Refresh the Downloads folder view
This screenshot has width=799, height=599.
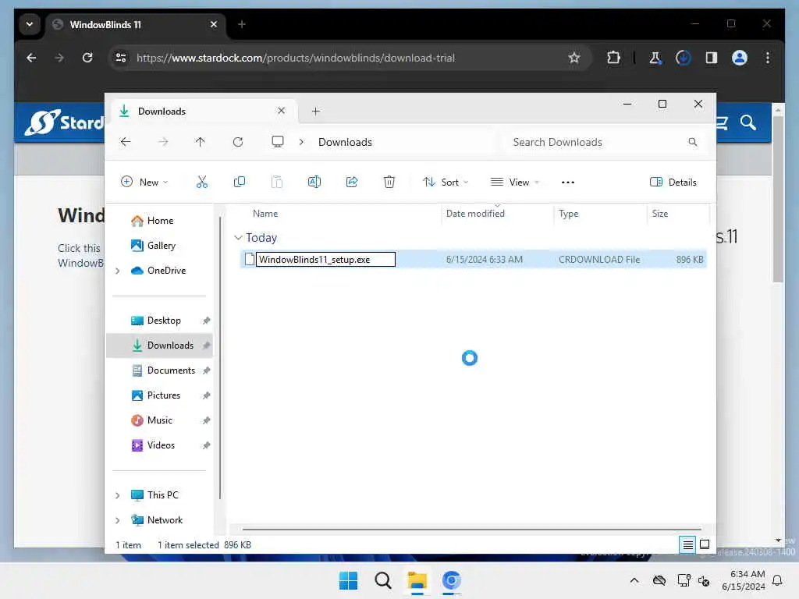coord(238,142)
